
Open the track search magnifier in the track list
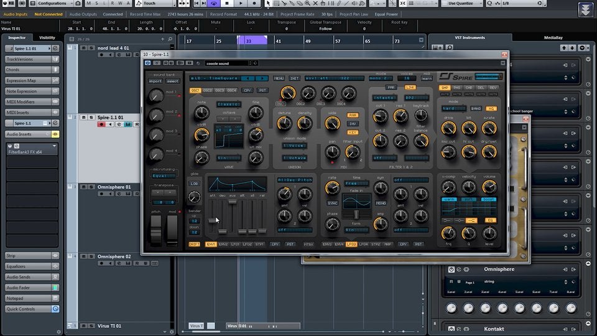tap(170, 39)
